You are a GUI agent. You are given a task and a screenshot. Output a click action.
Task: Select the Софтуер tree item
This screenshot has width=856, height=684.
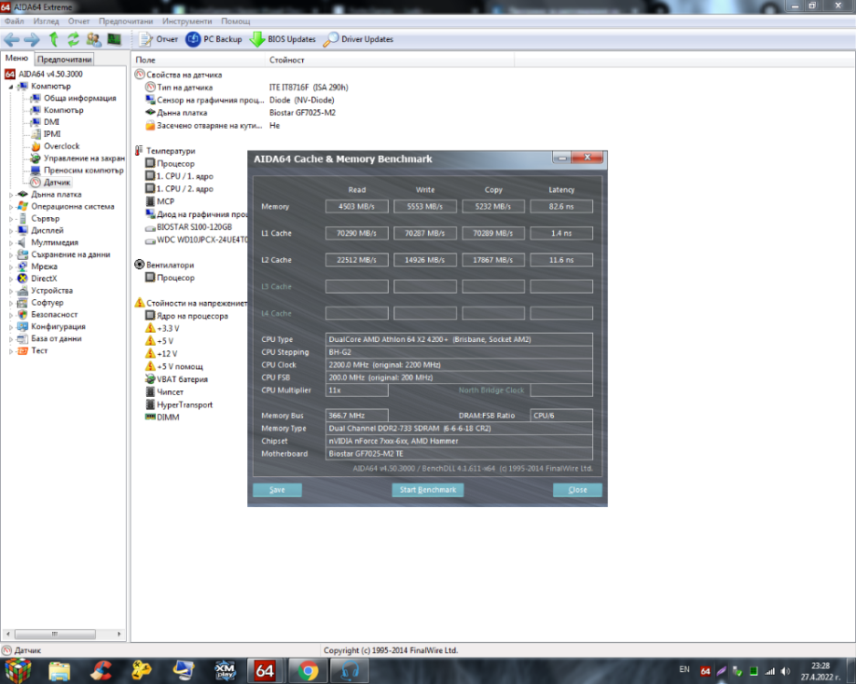point(47,303)
